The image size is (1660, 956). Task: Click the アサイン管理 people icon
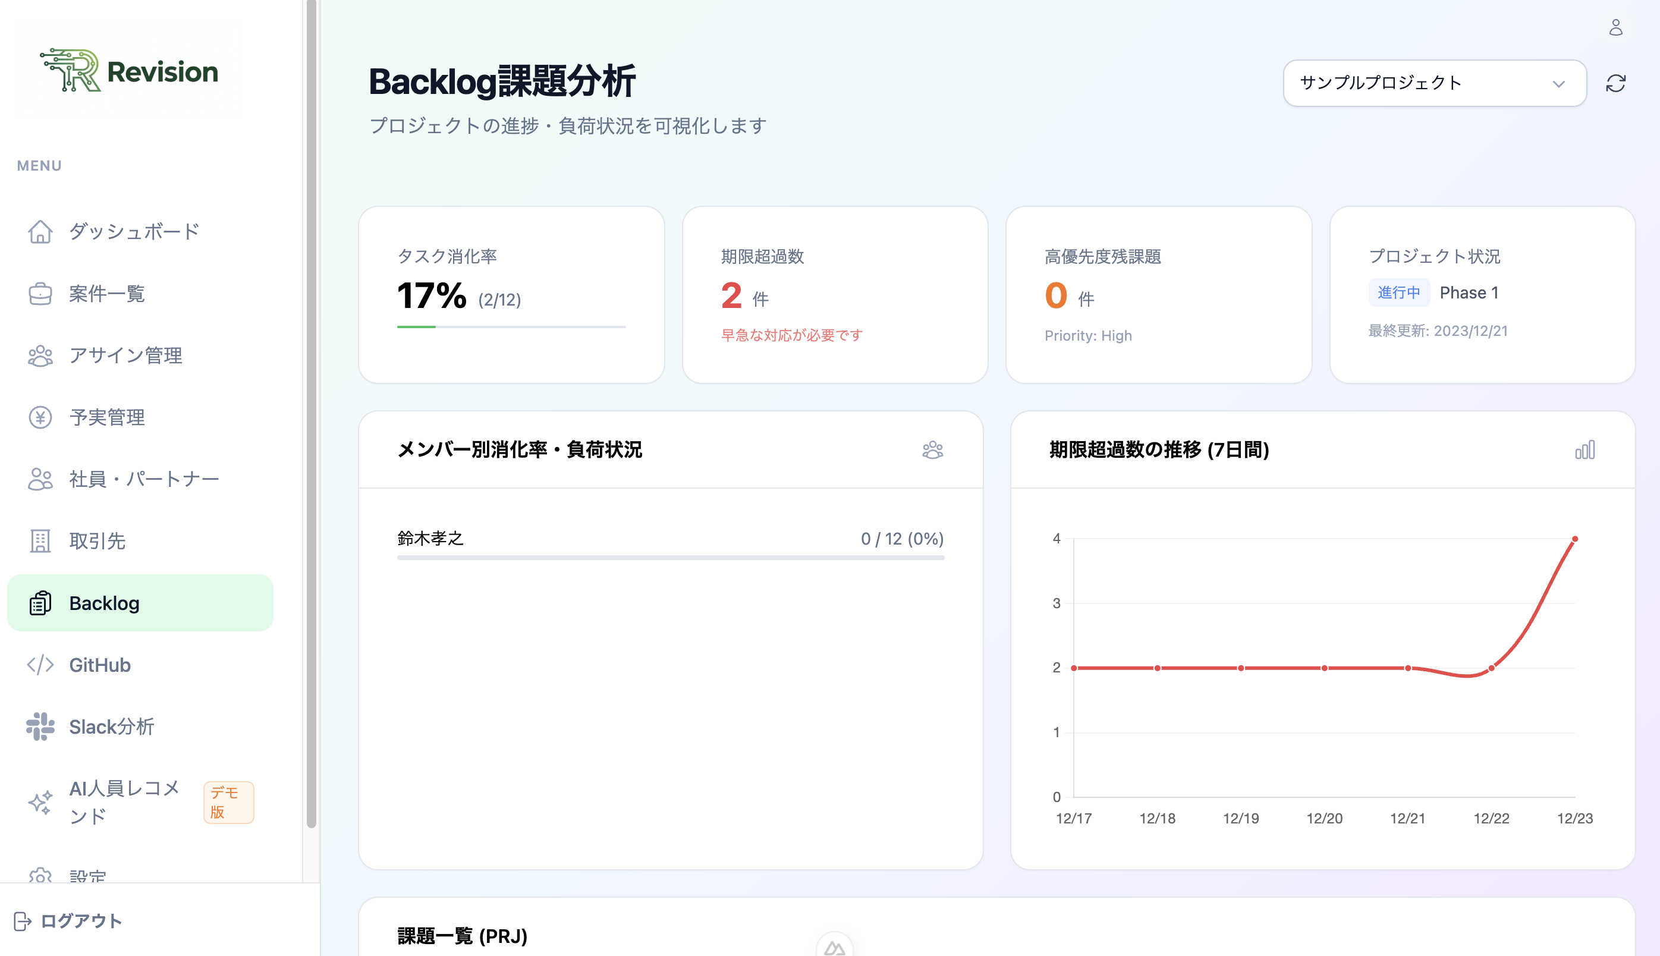click(40, 355)
